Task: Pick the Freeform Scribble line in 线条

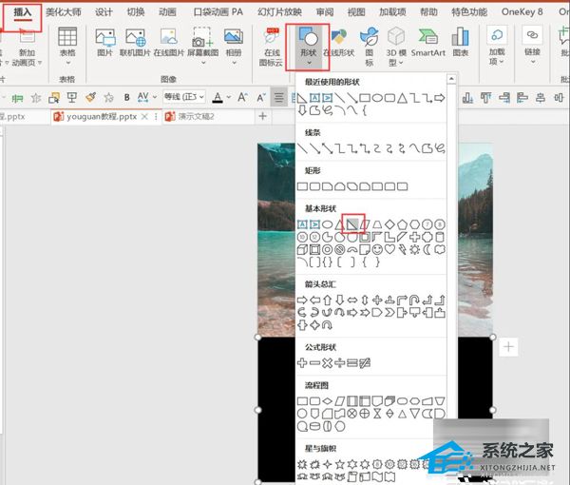Action: pos(440,148)
